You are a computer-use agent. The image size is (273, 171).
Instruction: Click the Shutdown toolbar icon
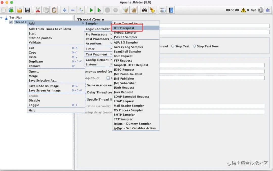(x=116, y=10)
